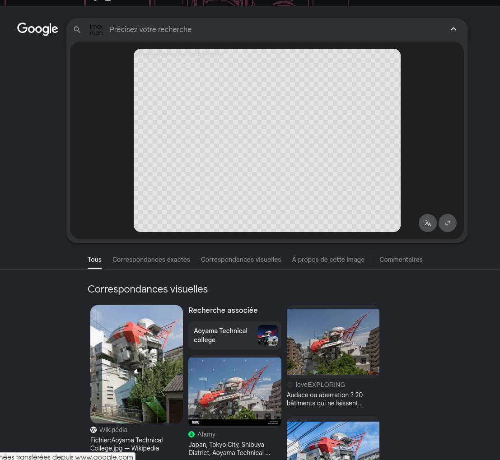This screenshot has width=500, height=460.
Task: Open the loveEXPLORING building image
Action: click(x=333, y=341)
